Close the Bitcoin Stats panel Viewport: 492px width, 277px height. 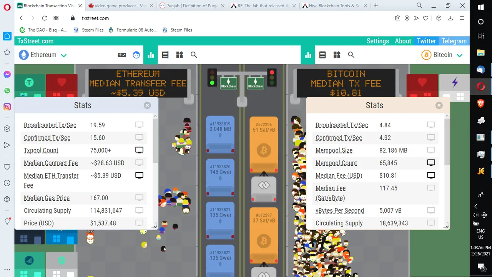(439, 105)
